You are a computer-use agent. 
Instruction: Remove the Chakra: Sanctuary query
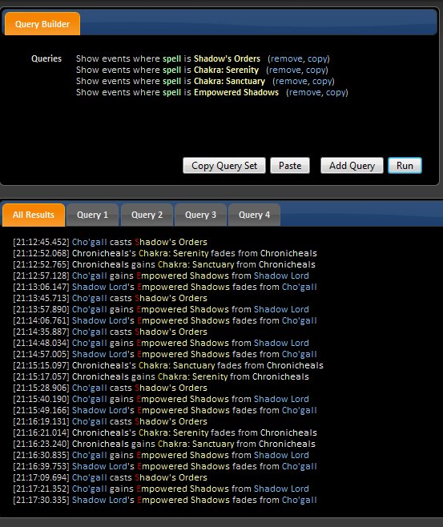coord(292,81)
